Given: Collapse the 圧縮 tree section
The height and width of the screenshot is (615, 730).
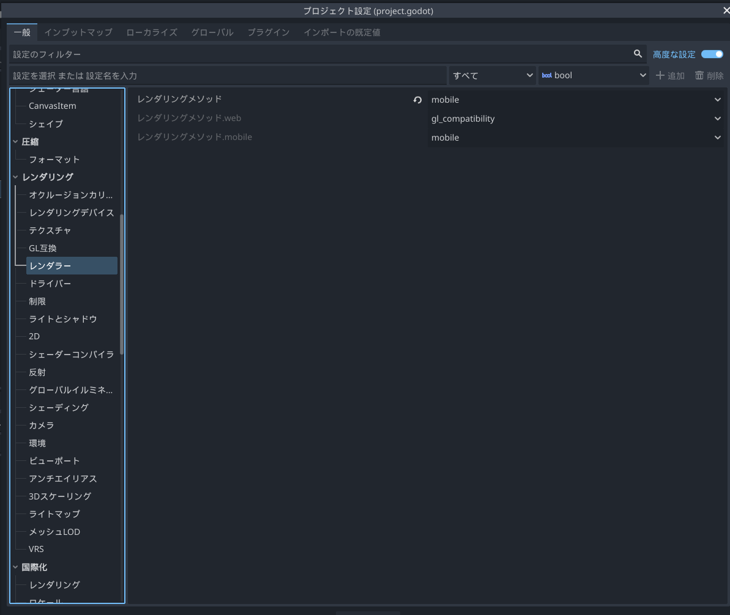Looking at the screenshot, I should (x=15, y=141).
